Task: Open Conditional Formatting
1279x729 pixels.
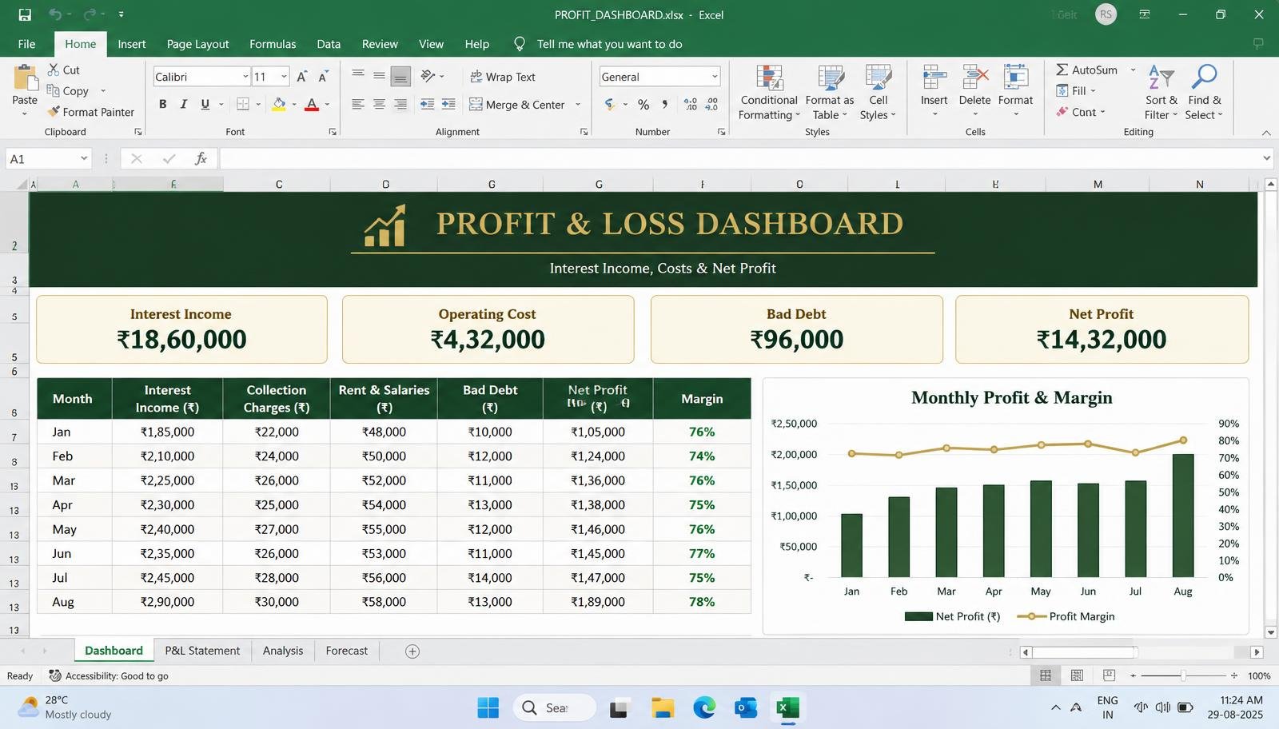Action: (769, 93)
